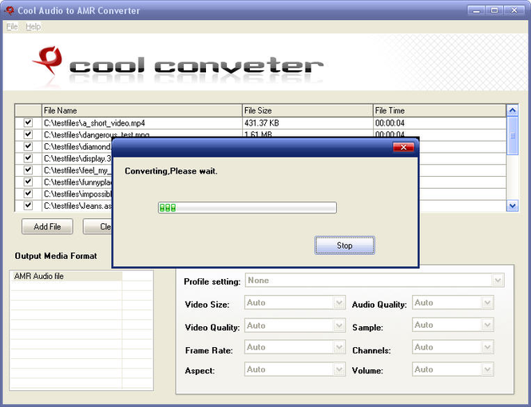This screenshot has width=531, height=407.
Task: Click the File Name column header
Action: [141, 110]
